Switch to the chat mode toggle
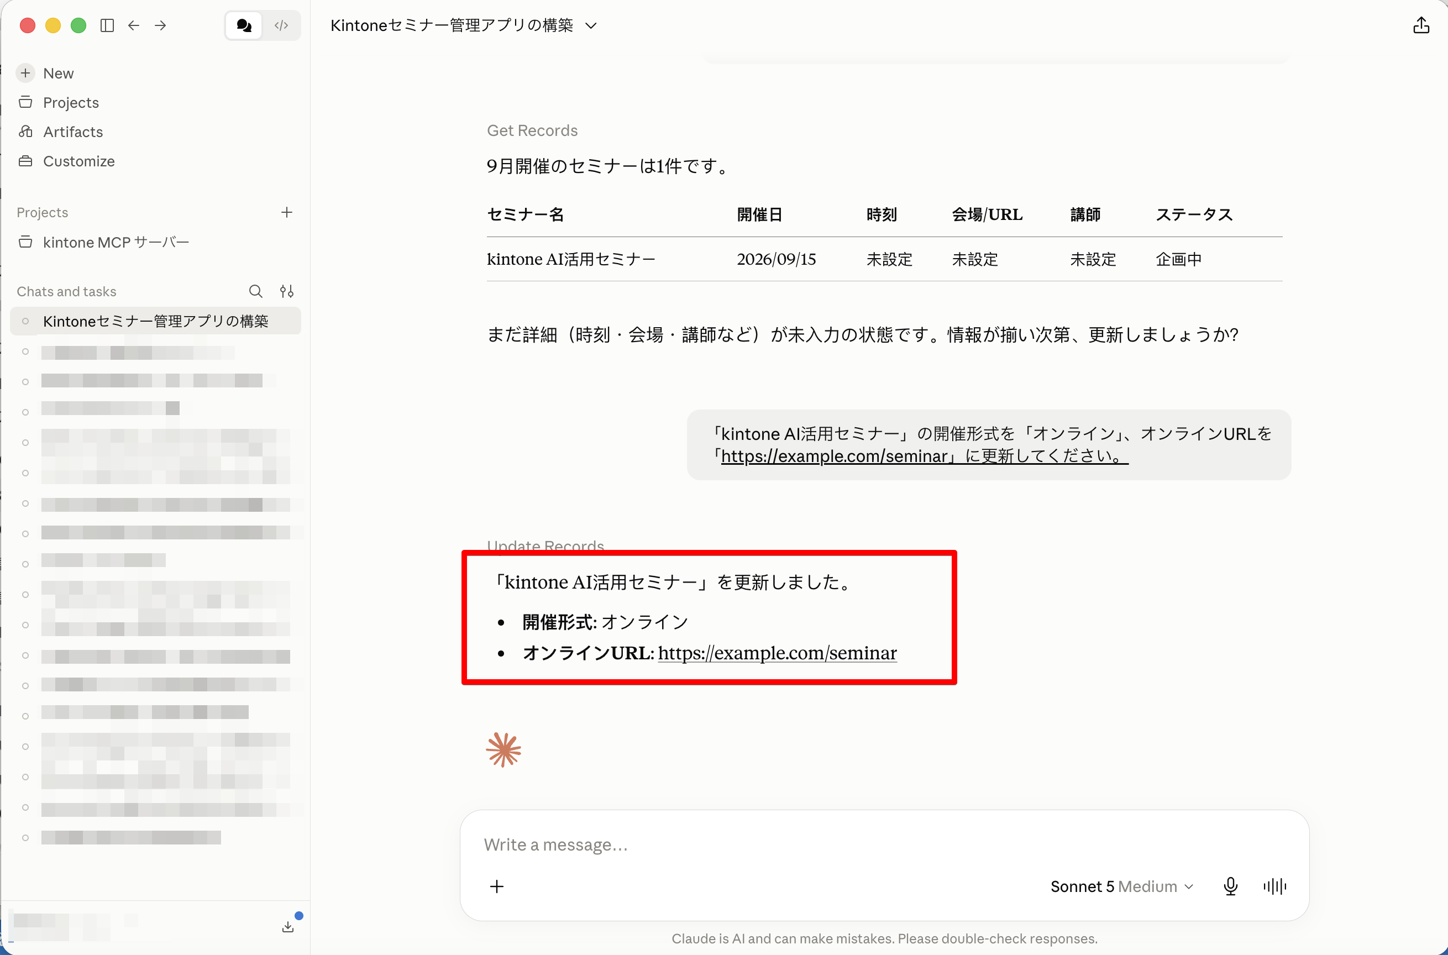This screenshot has height=955, width=1448. coord(244,25)
